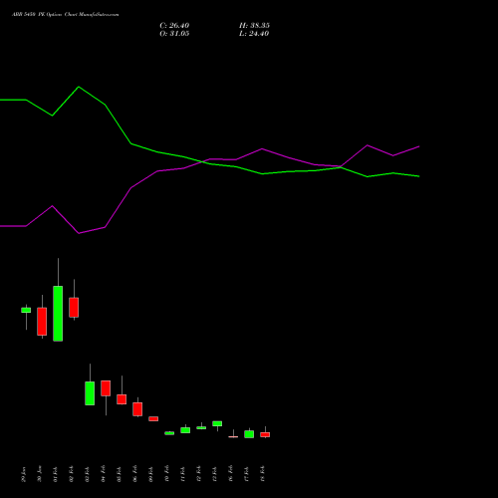Click the '01 Feb' date axis label
Viewport: 498px width, 498px height.
pos(56,474)
